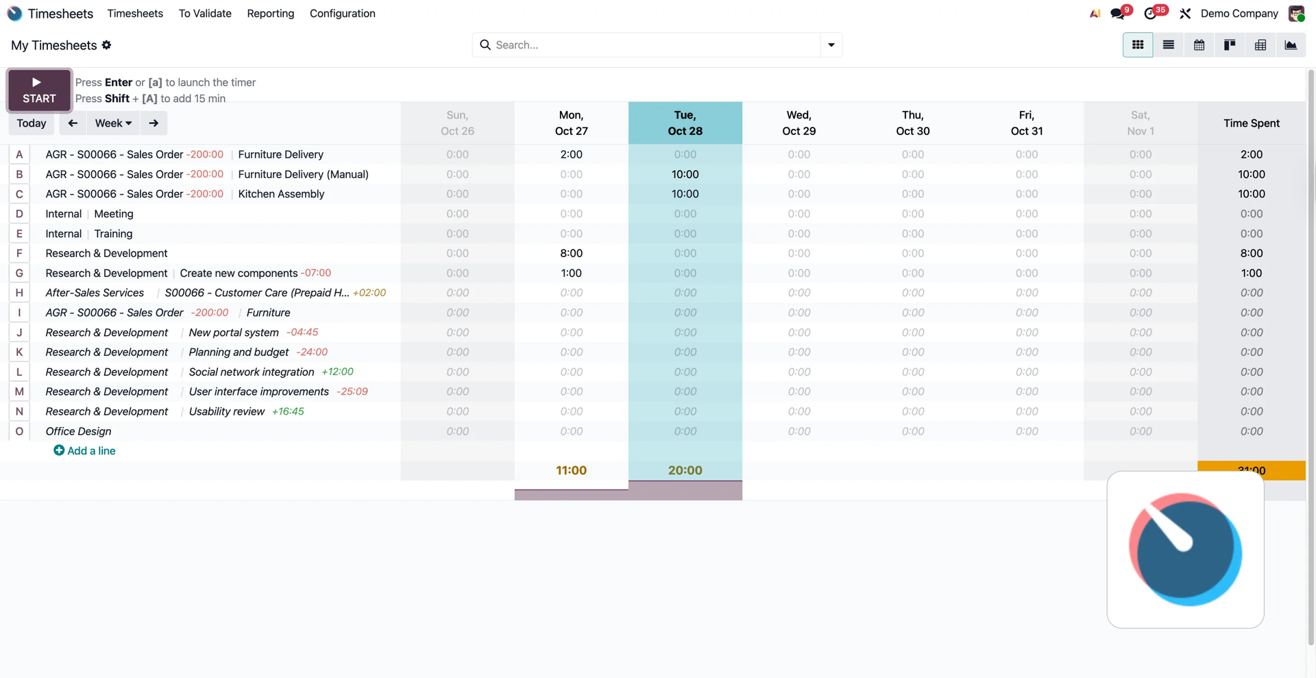Start timer for row A letter button
Screen dimensions: 1316x678
pos(19,155)
